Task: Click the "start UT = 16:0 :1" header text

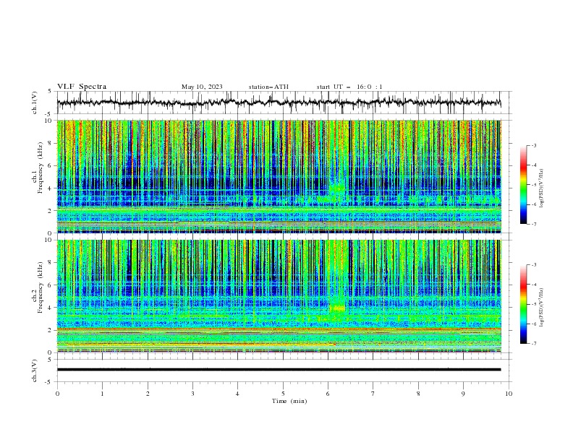Action: [x=349, y=87]
